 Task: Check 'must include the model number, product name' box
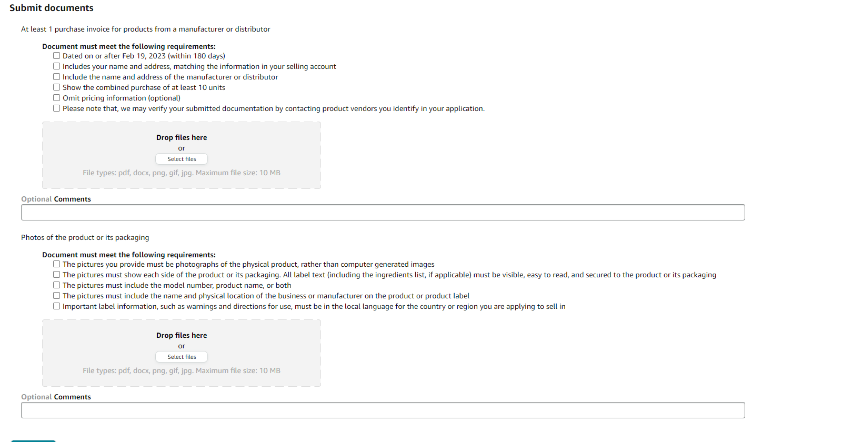tap(56, 285)
